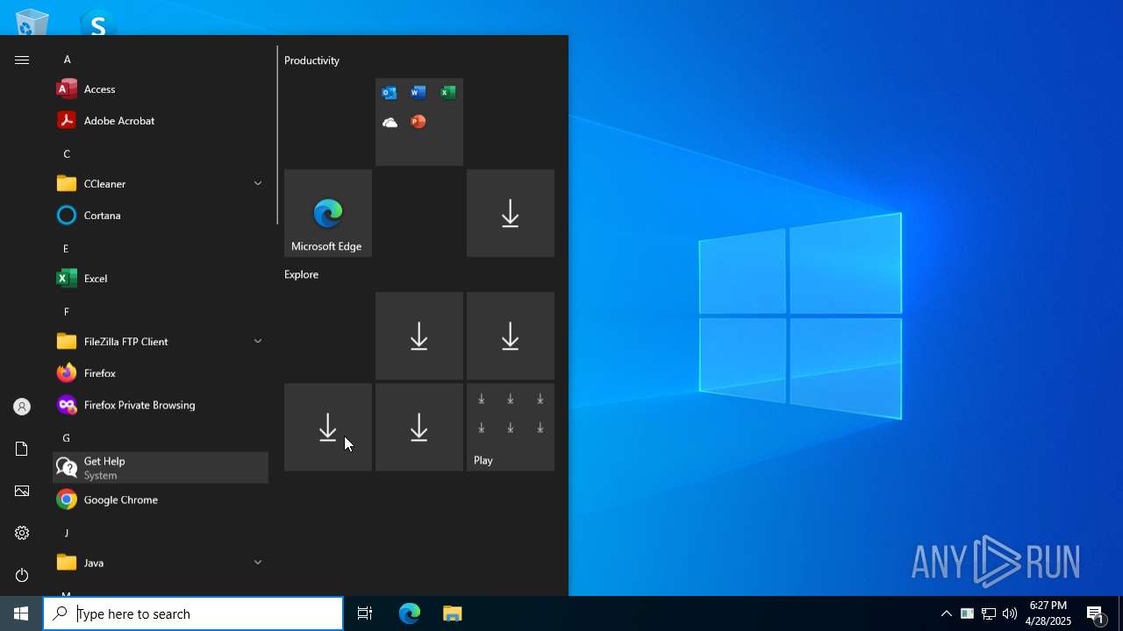Expand the CCleaner folder
This screenshot has width=1123, height=631.
click(161, 183)
